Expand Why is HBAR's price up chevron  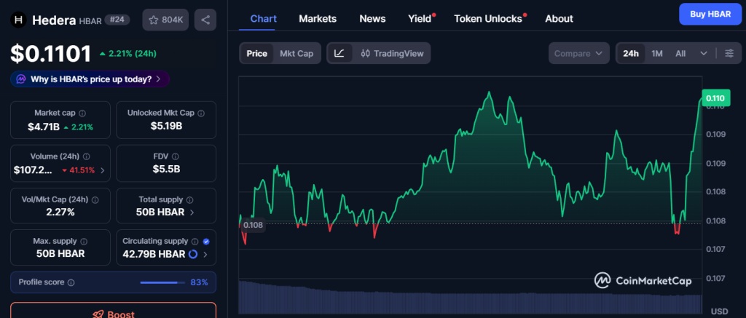[x=158, y=79]
